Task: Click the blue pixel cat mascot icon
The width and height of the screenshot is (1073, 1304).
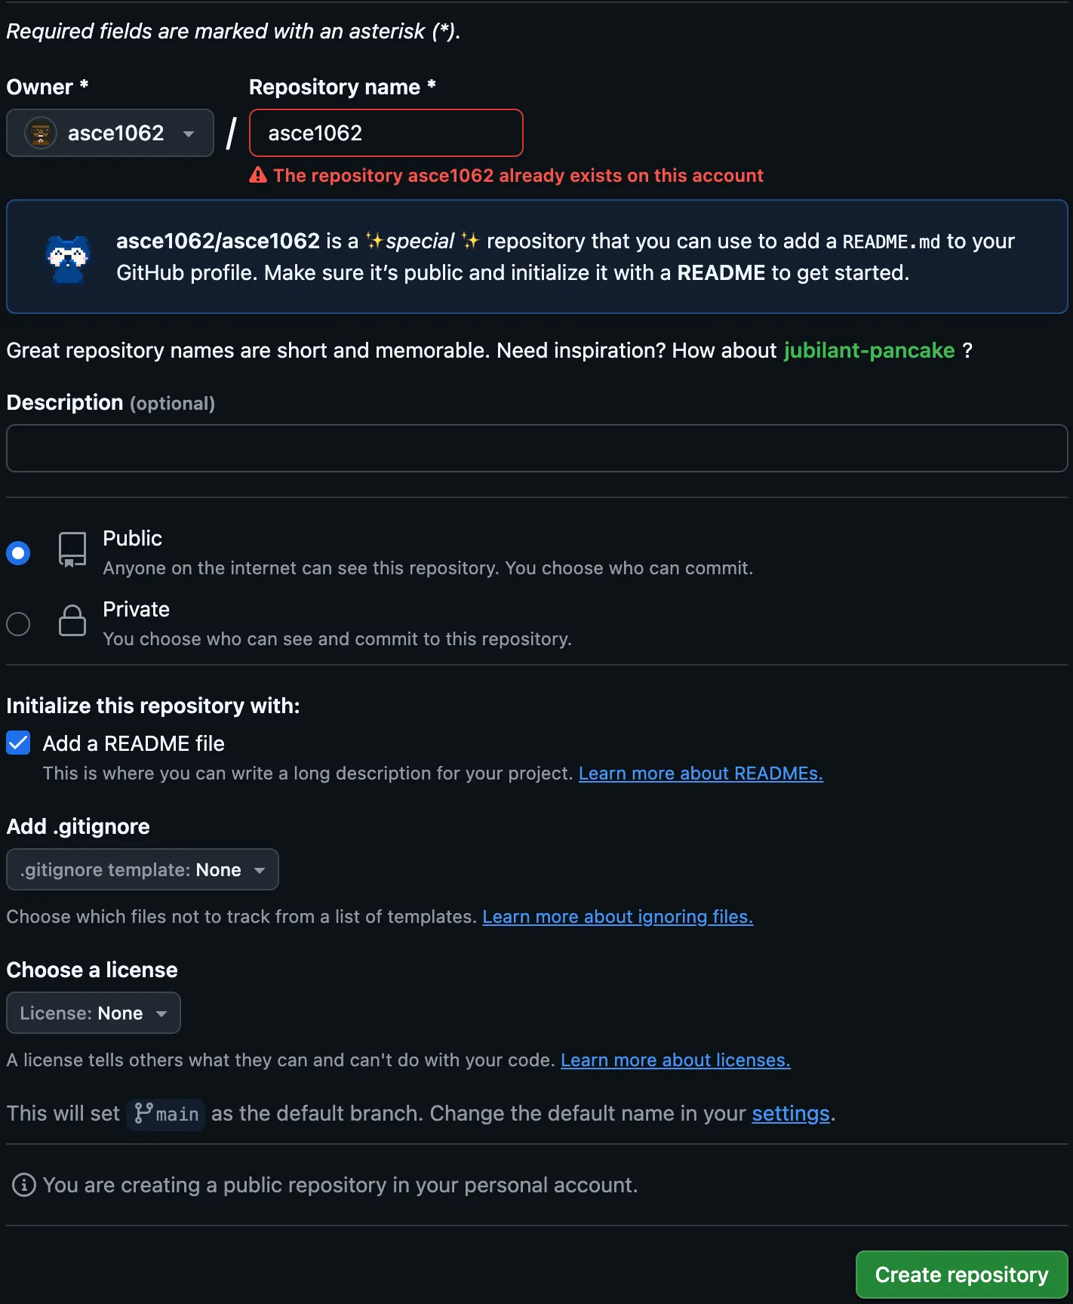Action: pos(68,258)
